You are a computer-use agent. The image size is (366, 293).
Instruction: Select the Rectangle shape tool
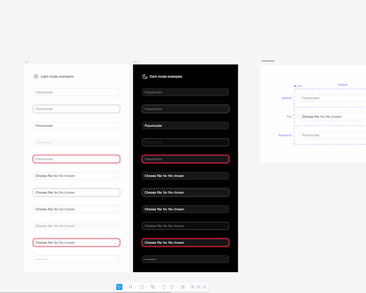(x=142, y=287)
